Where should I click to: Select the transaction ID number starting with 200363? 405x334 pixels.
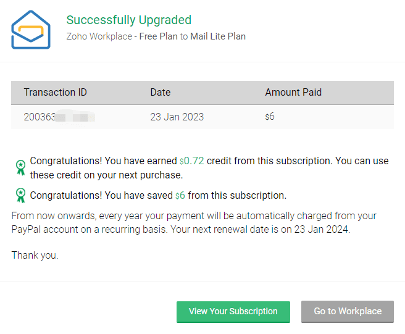click(x=40, y=117)
